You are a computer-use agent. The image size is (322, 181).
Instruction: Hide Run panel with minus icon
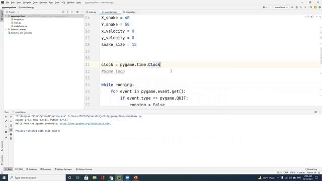tap(320, 112)
